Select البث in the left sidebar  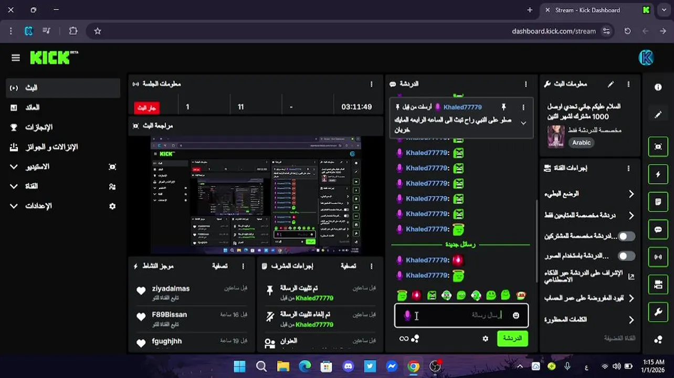(62, 88)
